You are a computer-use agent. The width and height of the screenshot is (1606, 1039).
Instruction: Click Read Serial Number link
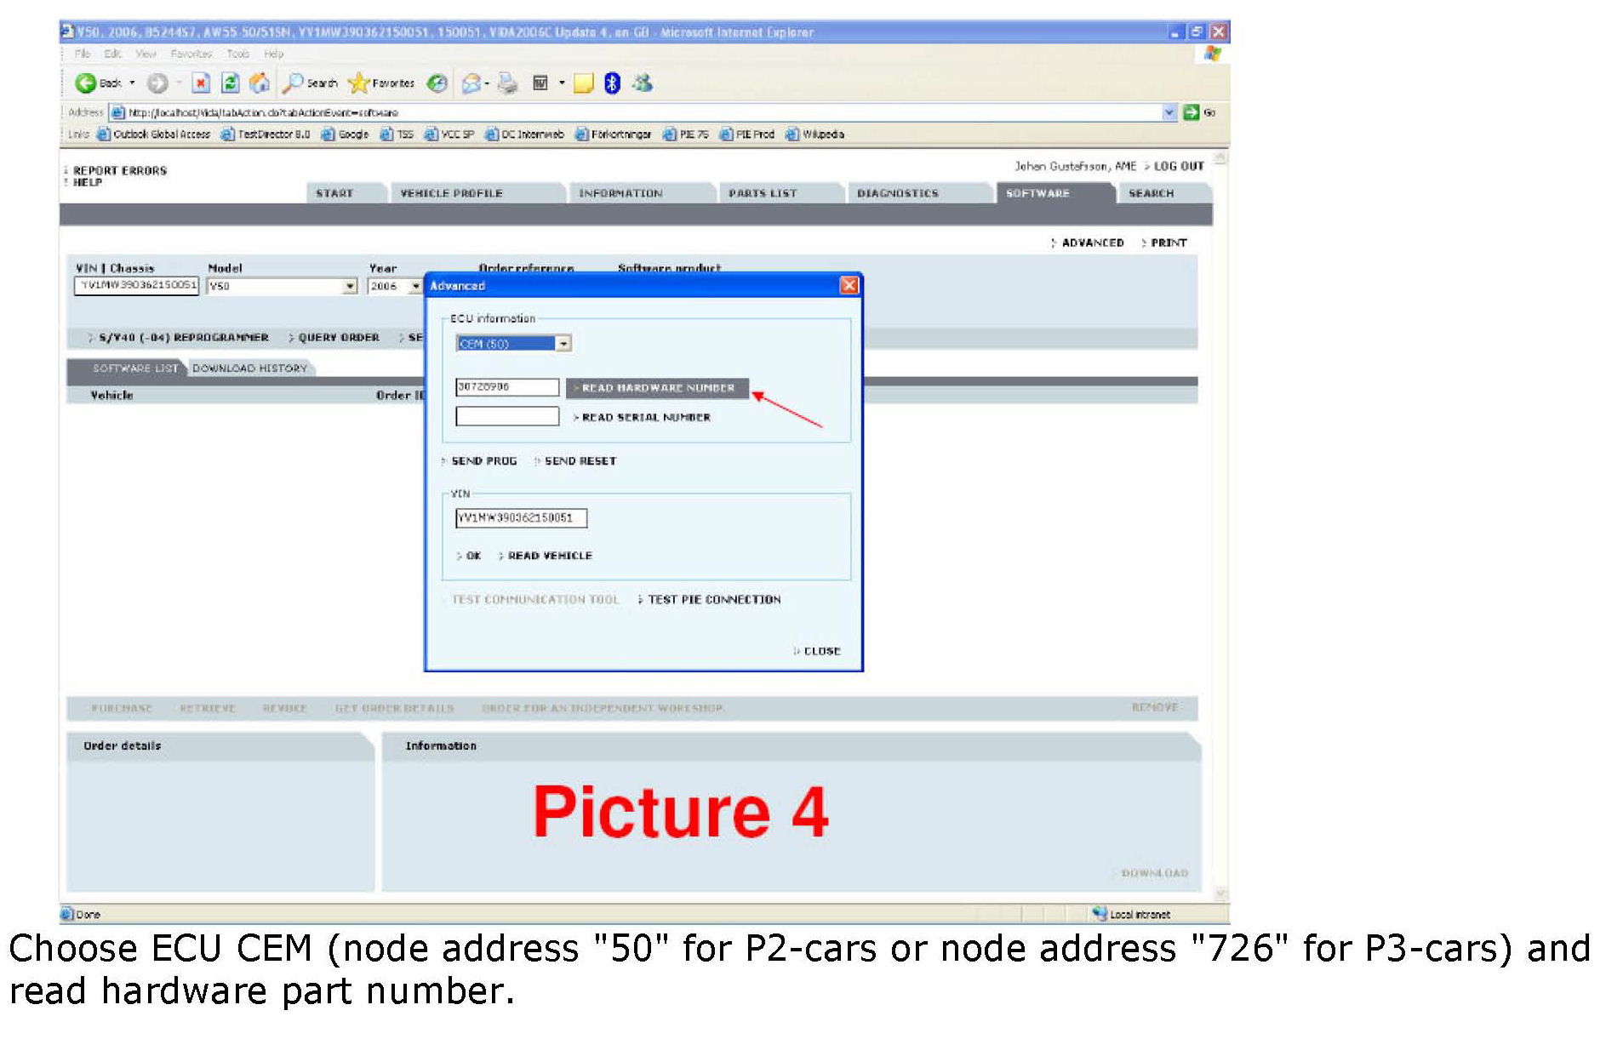[x=645, y=417]
